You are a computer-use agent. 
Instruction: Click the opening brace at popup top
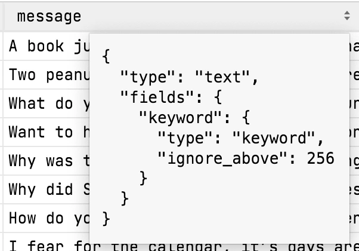tap(106, 56)
